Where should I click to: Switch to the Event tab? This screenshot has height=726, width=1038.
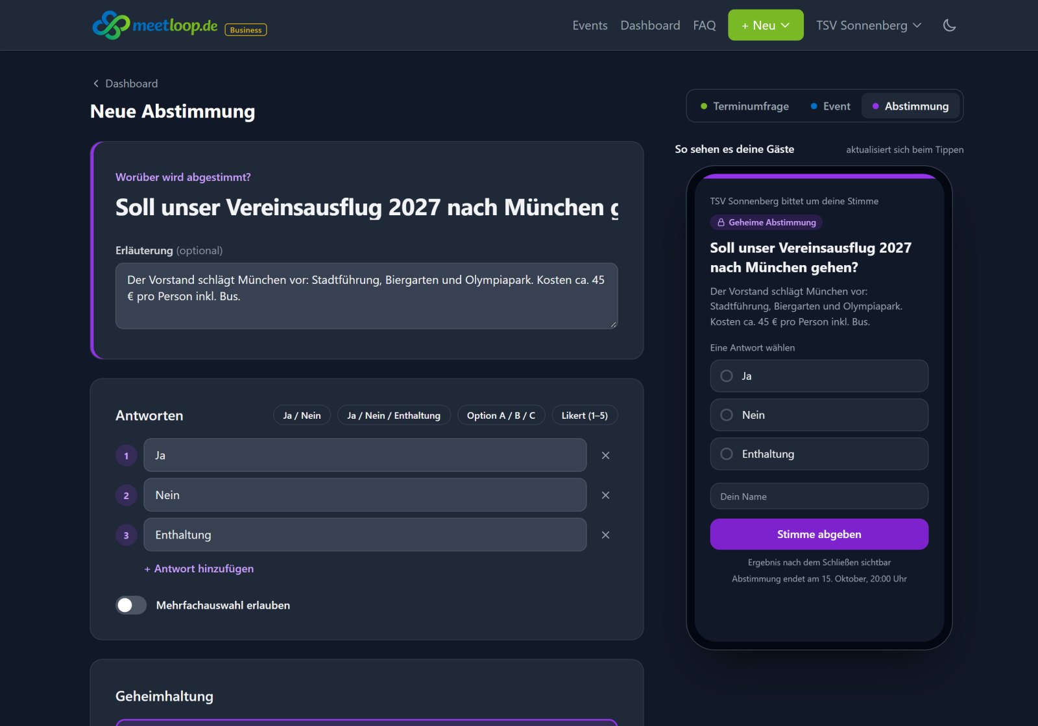click(x=830, y=106)
